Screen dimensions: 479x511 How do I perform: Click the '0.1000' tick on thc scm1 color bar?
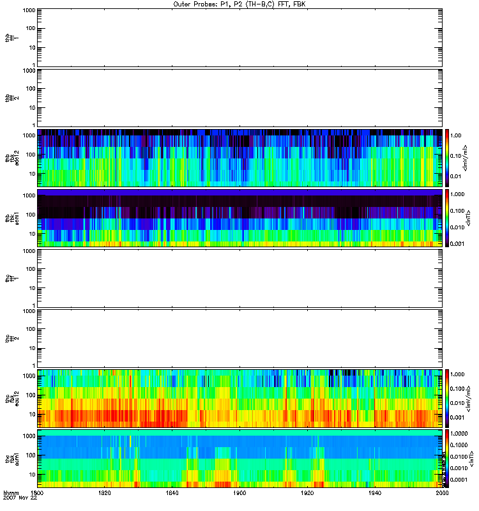[x=459, y=445]
